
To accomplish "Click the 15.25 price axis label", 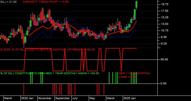I will coord(165,17).
